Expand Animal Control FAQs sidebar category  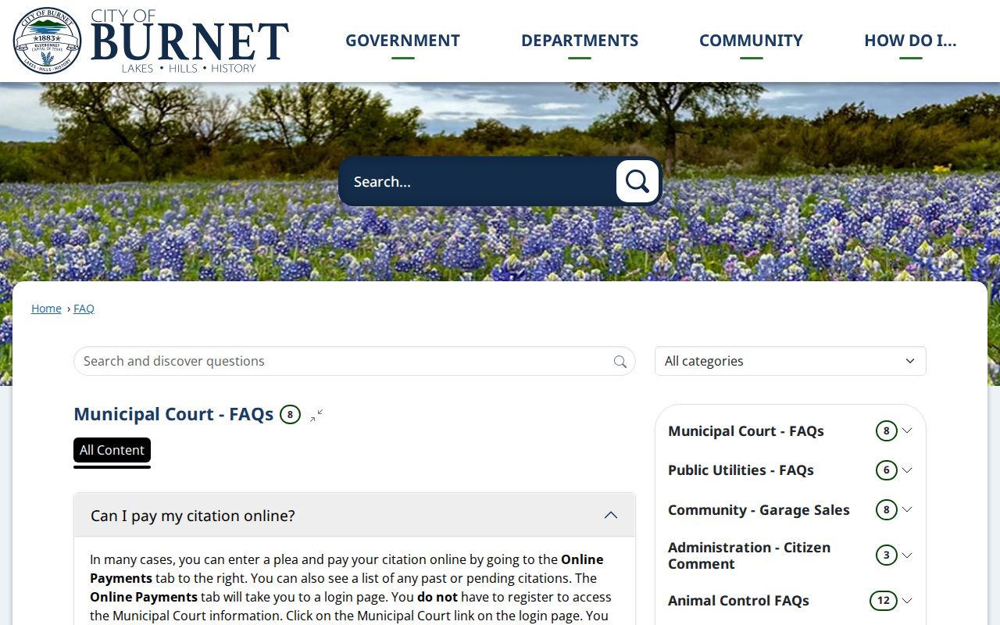pos(907,601)
